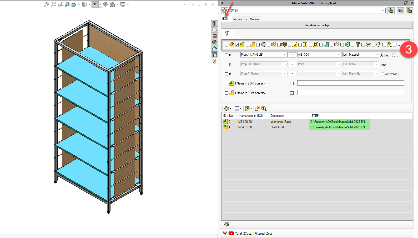Viewport: 418px width, 238px height.
Task: Enable the I-beam profile filter checkbox
Action: click(300, 45)
